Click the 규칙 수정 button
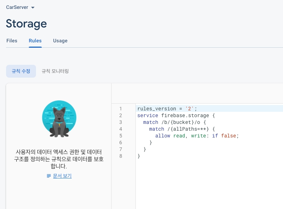This screenshot has width=283, height=209. (x=21, y=71)
